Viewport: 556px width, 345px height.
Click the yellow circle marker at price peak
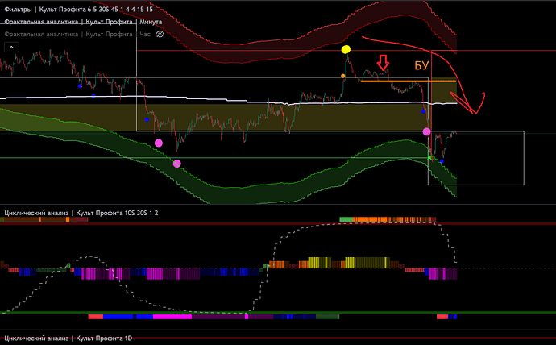point(346,50)
